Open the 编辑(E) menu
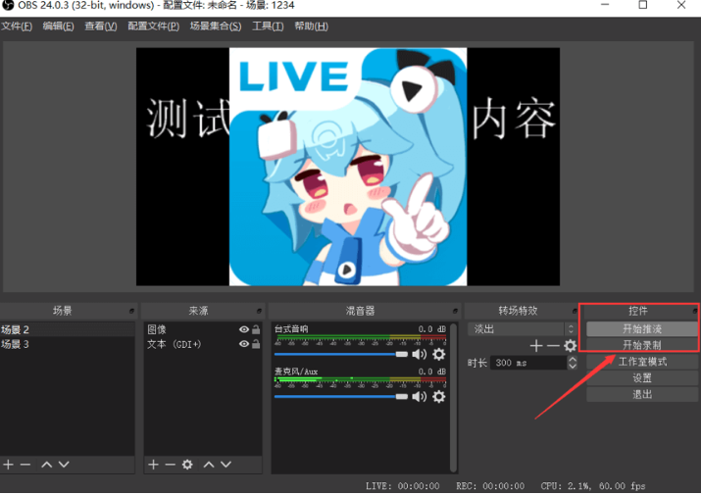The height and width of the screenshot is (495, 701). (59, 25)
